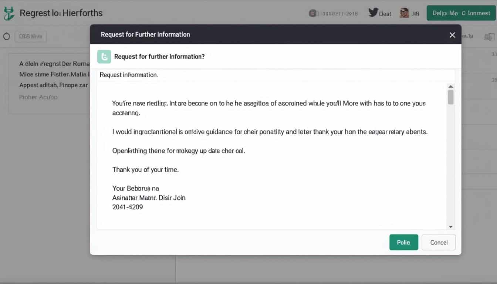Click the green Polie button
497x284 pixels.
(403, 242)
